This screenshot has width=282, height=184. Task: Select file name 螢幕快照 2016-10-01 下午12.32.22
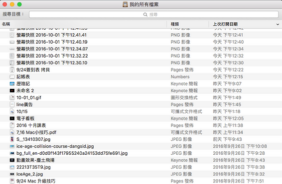point(52,56)
